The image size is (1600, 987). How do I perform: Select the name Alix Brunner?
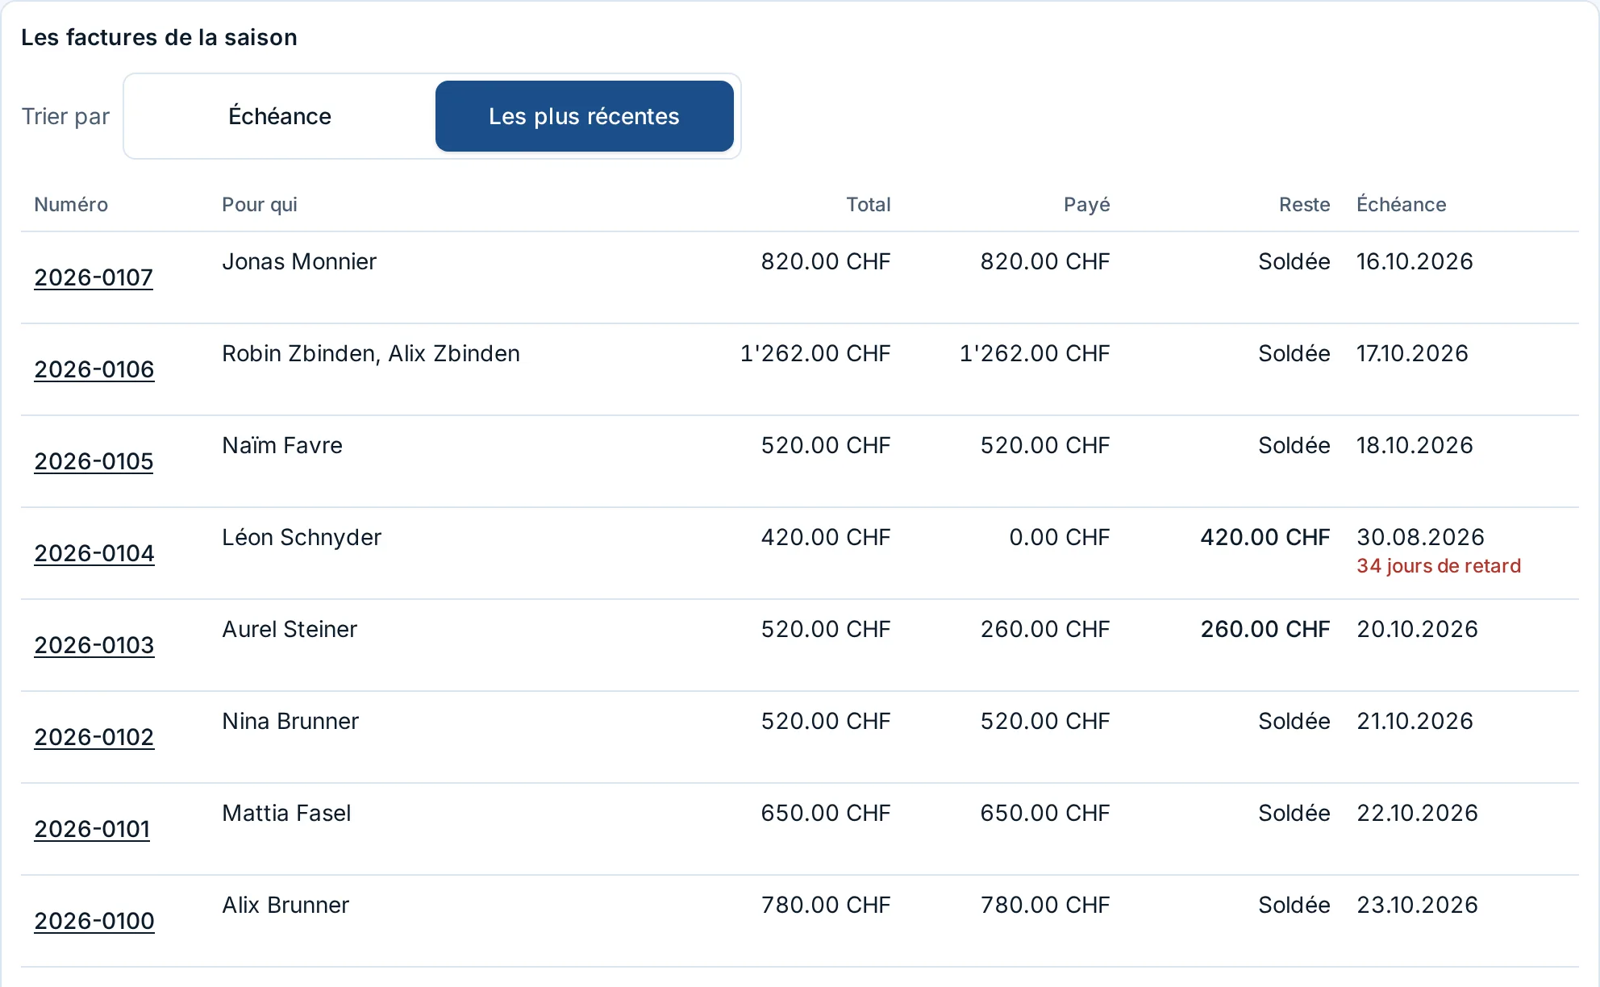pyautogui.click(x=285, y=905)
